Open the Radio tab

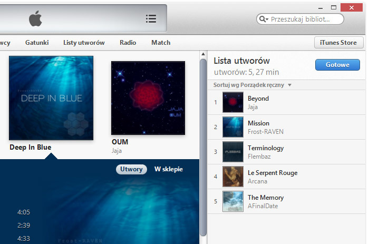(x=128, y=43)
